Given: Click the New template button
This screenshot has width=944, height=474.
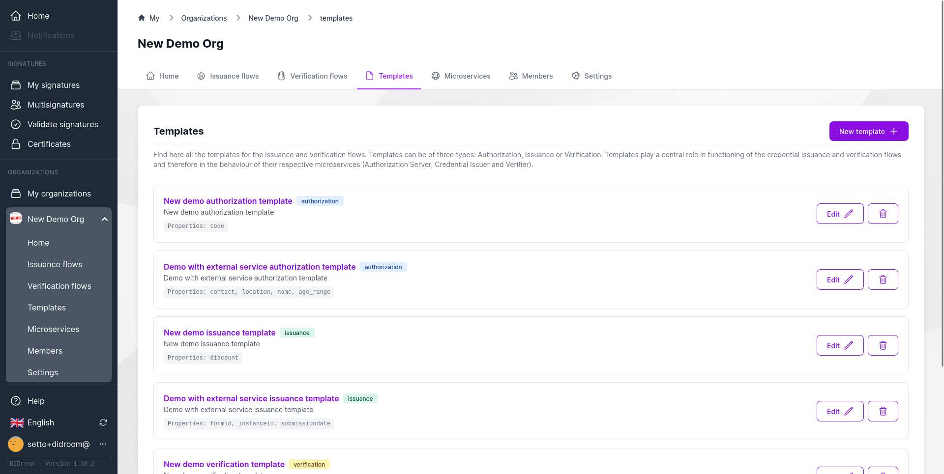Looking at the screenshot, I should point(868,131).
